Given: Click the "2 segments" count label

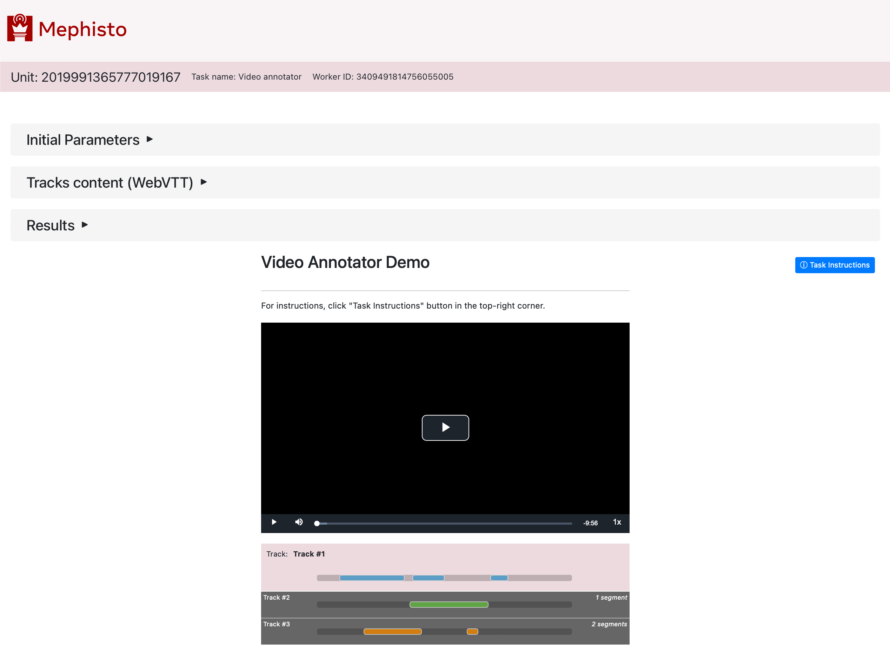Looking at the screenshot, I should [x=609, y=624].
